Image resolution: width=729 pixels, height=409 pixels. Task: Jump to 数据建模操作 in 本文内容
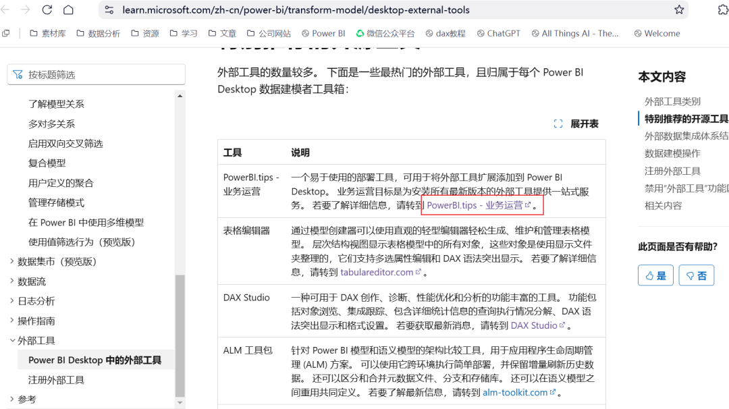pyautogui.click(x=672, y=153)
